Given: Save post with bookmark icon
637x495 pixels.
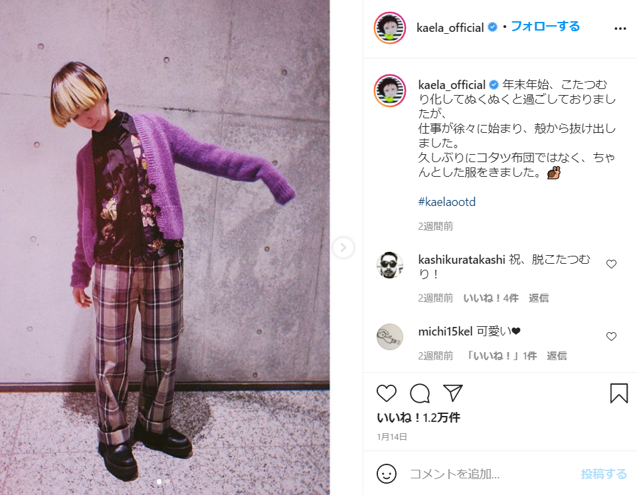Looking at the screenshot, I should (x=618, y=393).
